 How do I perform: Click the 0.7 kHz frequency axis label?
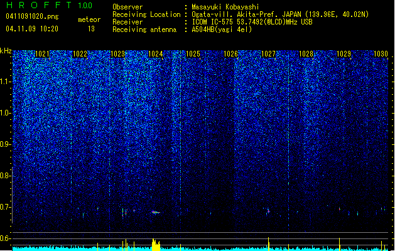pos(5,207)
